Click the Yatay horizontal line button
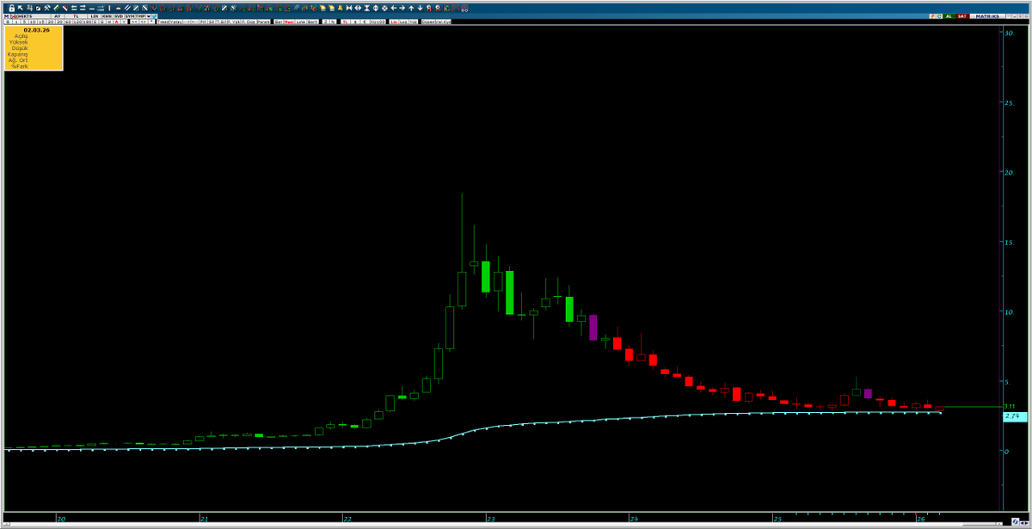This screenshot has width=1032, height=529. point(175,22)
